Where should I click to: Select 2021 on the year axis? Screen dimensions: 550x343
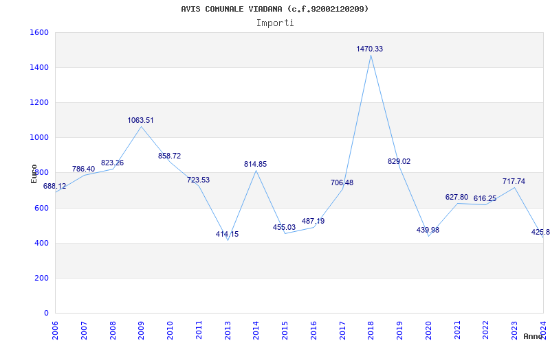(456, 329)
